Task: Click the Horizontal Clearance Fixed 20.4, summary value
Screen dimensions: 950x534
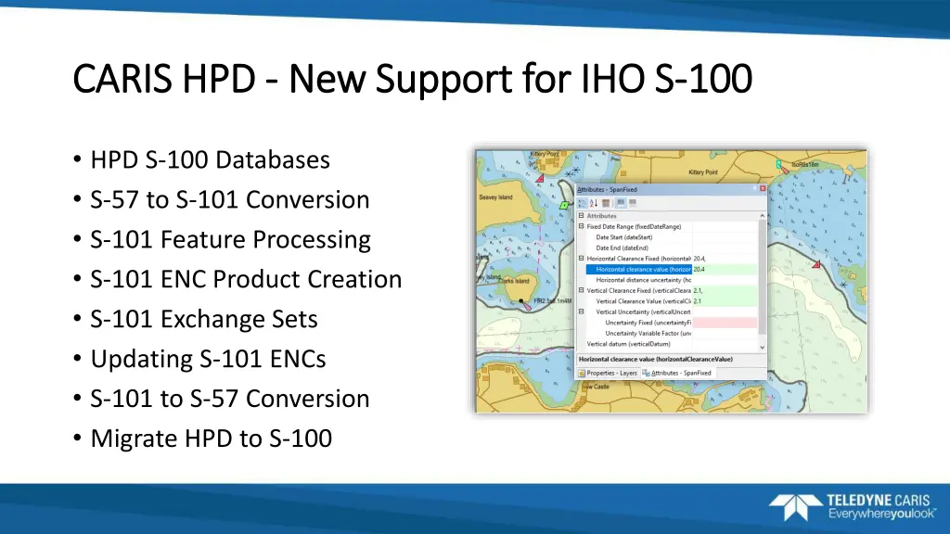Action: coord(700,259)
